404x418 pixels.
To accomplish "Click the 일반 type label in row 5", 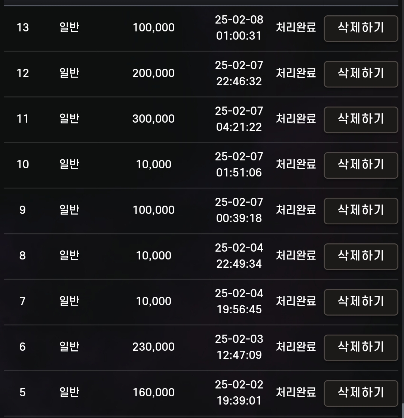I will (69, 392).
